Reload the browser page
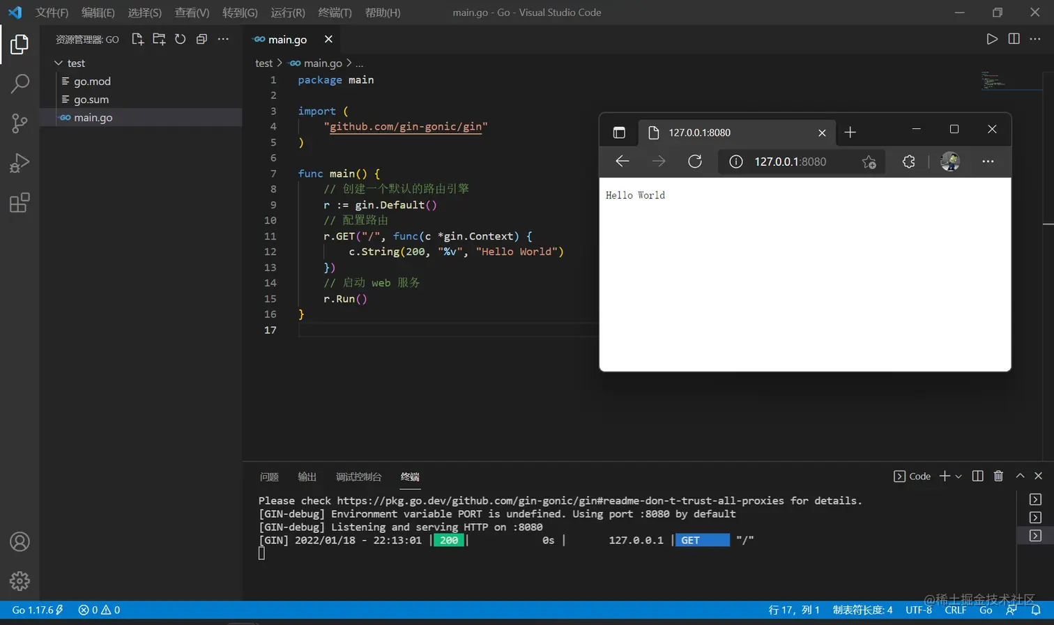The width and height of the screenshot is (1054, 625). click(695, 162)
